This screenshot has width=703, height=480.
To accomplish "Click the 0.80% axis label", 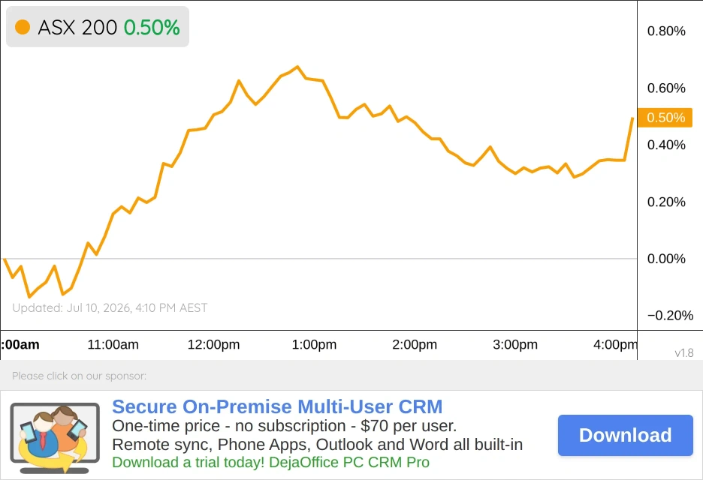I will coord(666,31).
